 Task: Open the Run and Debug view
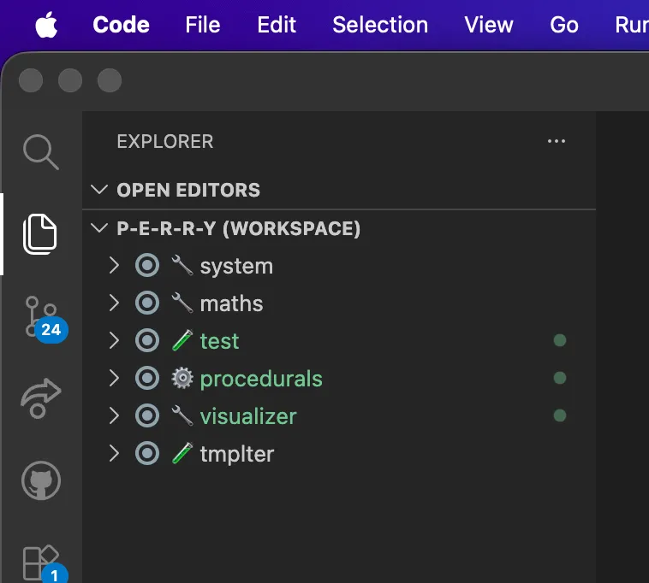pos(40,397)
